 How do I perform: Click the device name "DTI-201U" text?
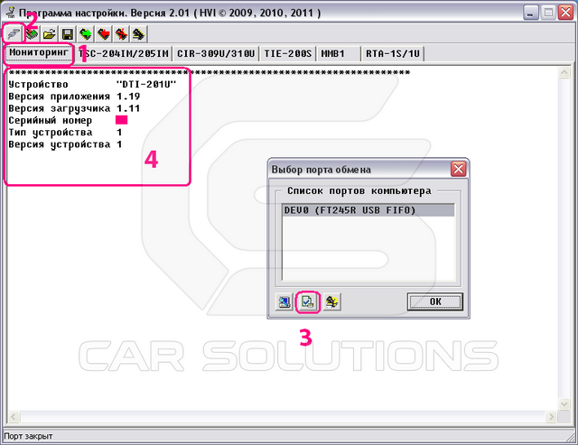(146, 84)
